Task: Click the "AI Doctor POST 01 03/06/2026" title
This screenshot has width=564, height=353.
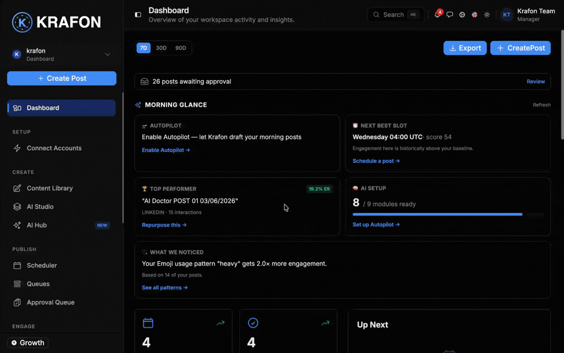Action: [x=190, y=201]
